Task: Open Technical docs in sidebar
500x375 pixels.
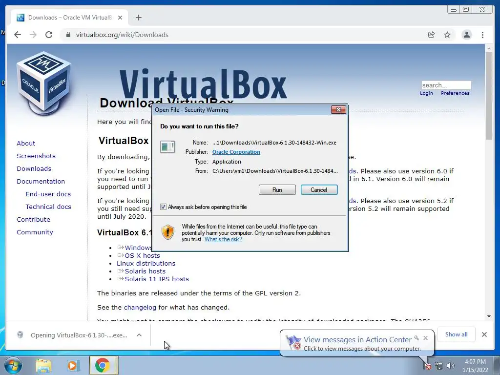Action: (x=48, y=207)
